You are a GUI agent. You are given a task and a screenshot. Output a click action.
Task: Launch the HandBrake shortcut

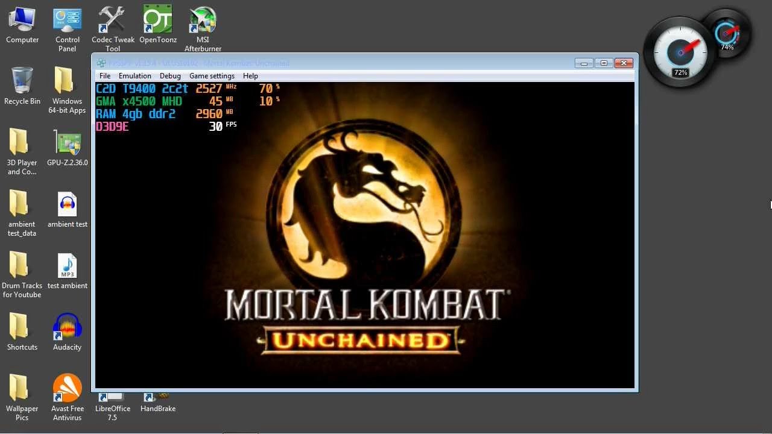158,403
